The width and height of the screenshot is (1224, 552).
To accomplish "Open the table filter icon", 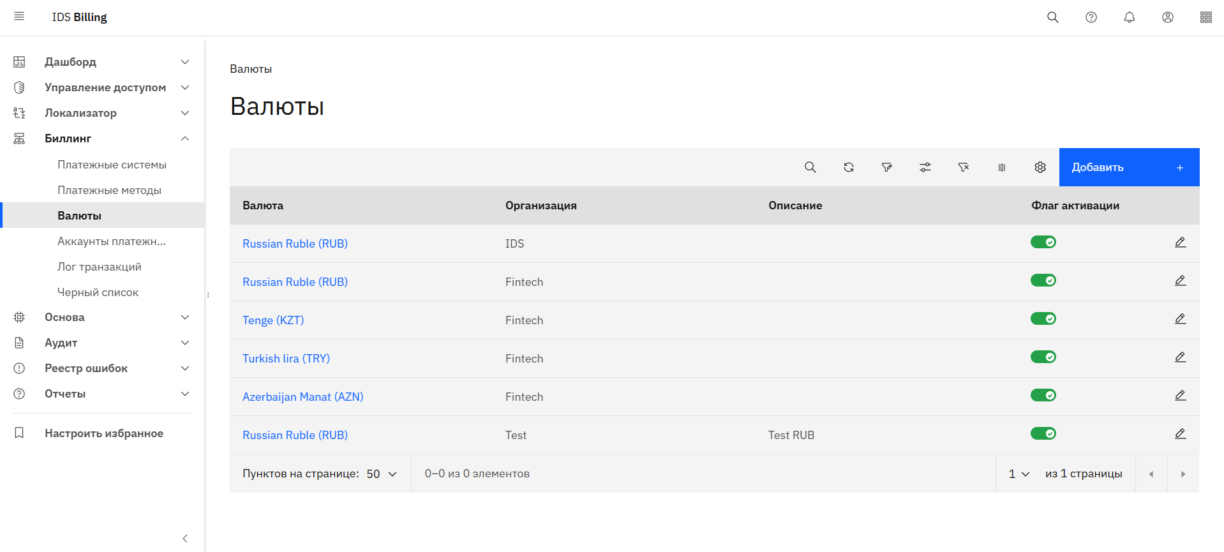I will click(886, 167).
